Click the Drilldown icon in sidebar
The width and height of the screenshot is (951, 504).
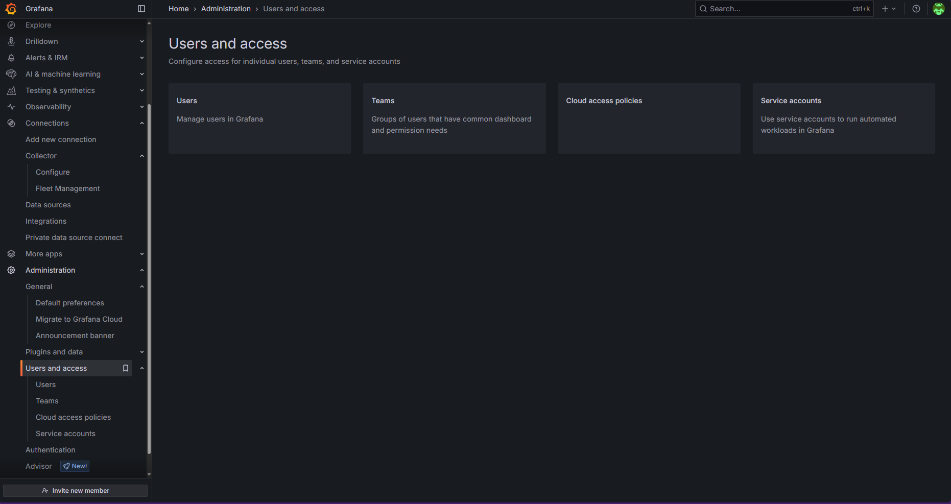[x=11, y=41]
